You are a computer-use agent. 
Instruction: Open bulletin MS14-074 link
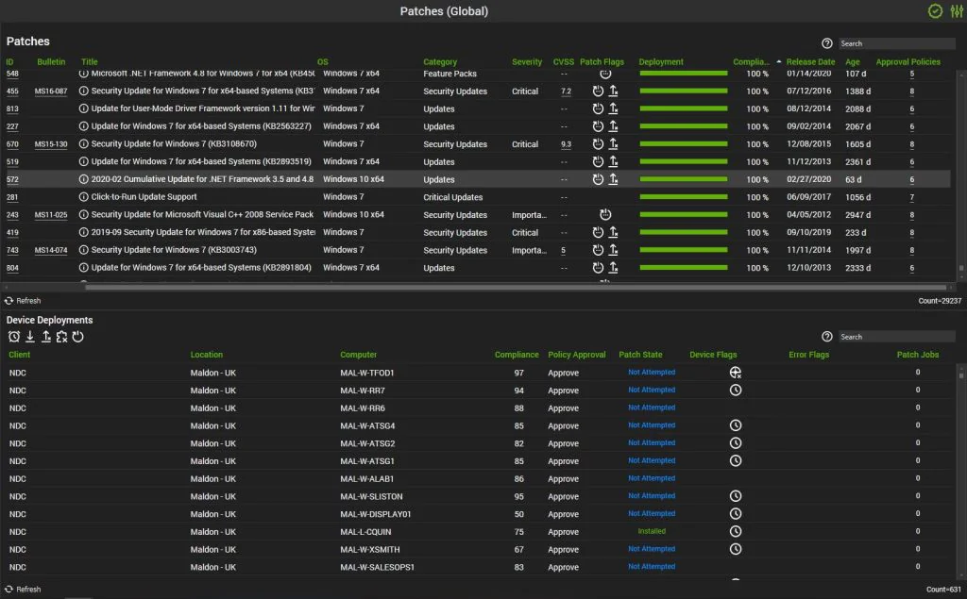tap(51, 250)
